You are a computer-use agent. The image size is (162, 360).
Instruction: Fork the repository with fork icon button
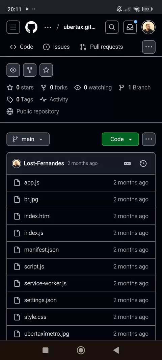(x=30, y=70)
